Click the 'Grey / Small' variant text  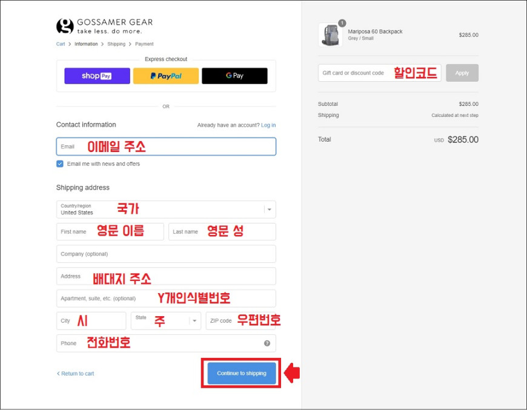click(360, 38)
